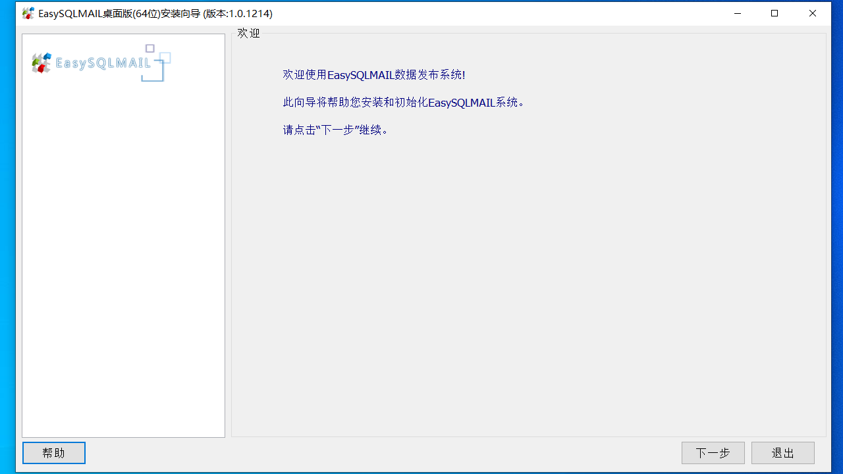Click the text 请点击“下一步”继续。
Viewport: 843px width, 474px height.
point(336,130)
